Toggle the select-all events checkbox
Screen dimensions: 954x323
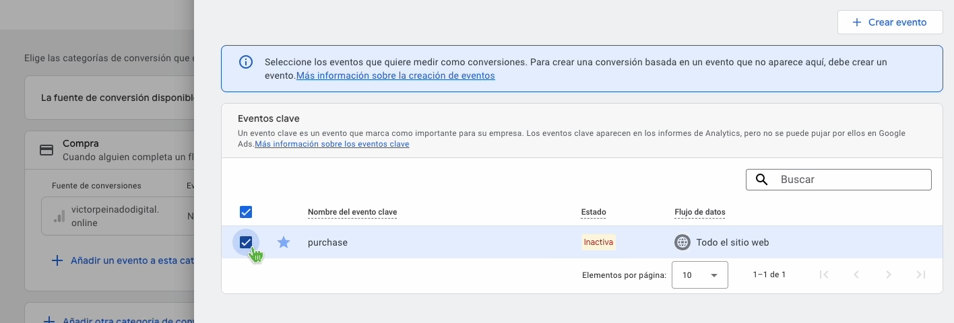[246, 213]
